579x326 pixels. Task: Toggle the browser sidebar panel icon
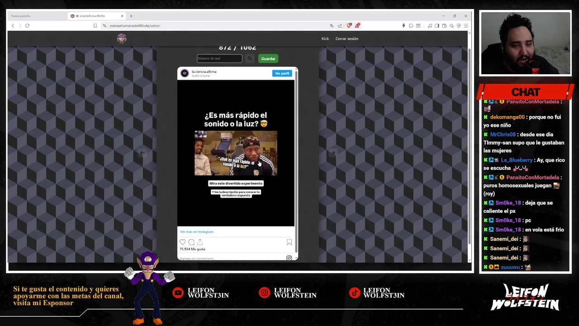point(437,26)
